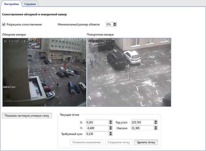Click the crosshair in the PTZ camera view
The image size is (206, 151).
coord(129,72)
